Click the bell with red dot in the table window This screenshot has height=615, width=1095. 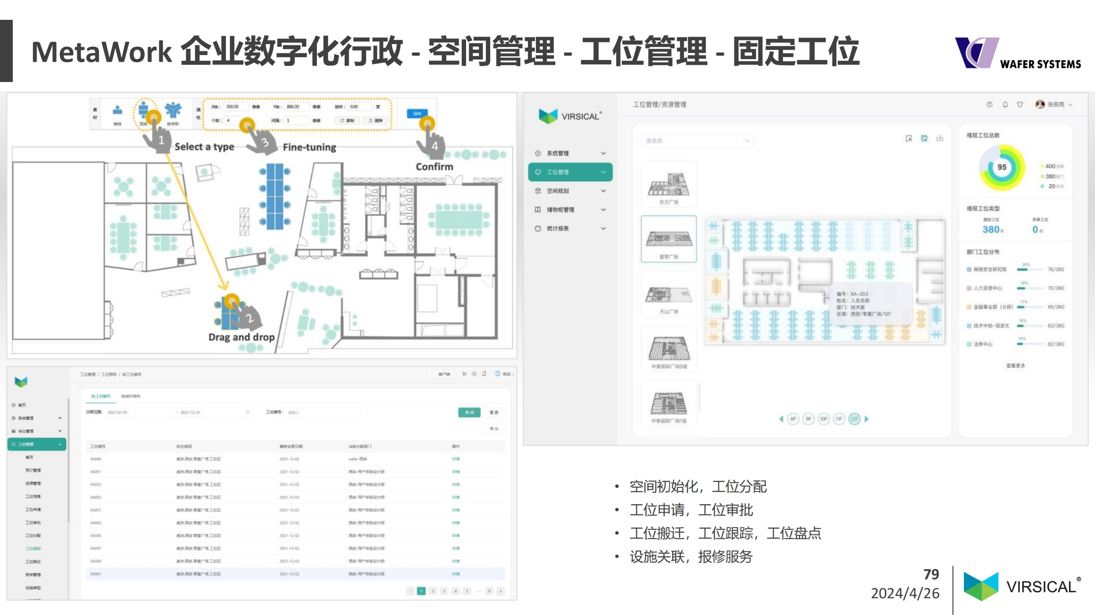484,374
